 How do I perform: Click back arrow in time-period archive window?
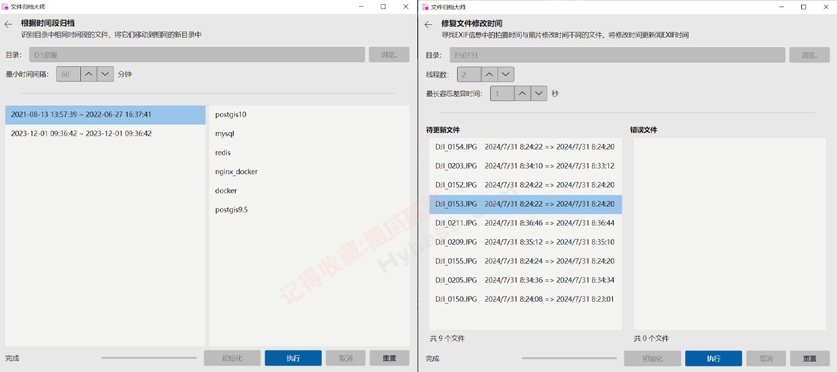click(x=8, y=24)
